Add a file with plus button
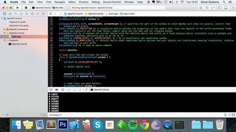This screenshot has height=132, width=236. pyautogui.click(x=3, y=115)
